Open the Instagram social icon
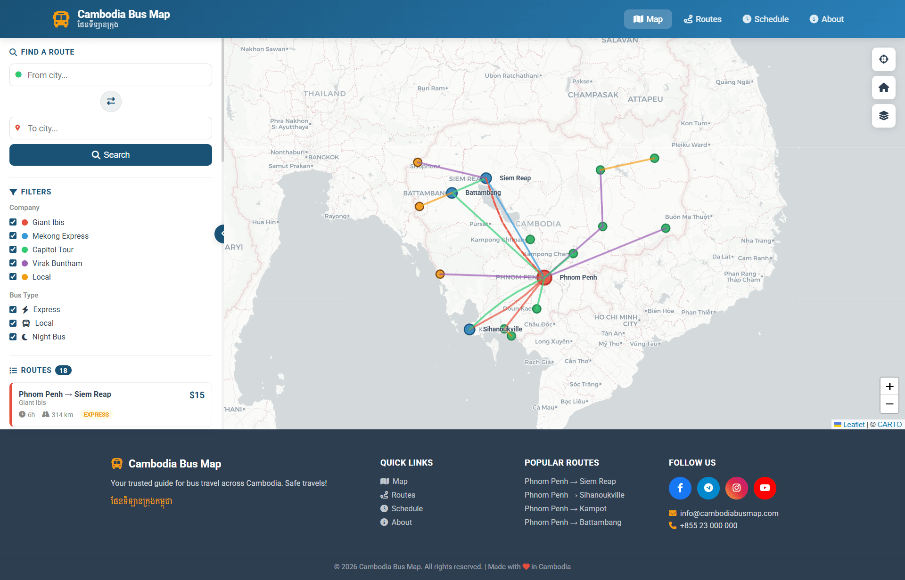The image size is (905, 580). coord(737,488)
